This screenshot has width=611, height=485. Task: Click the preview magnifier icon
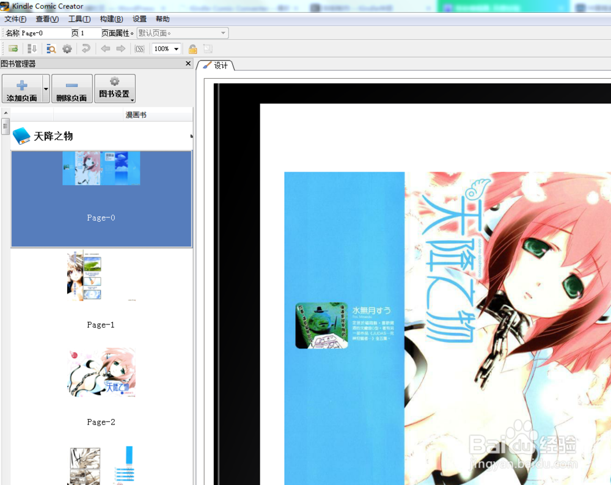tap(51, 49)
